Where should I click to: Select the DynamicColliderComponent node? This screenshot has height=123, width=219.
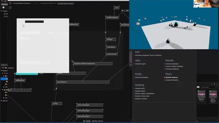pyautogui.click(x=93, y=64)
